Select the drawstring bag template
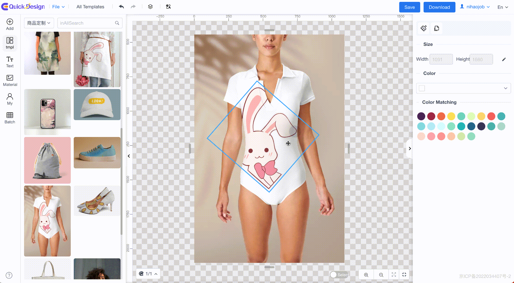The image size is (514, 283). tap(47, 160)
